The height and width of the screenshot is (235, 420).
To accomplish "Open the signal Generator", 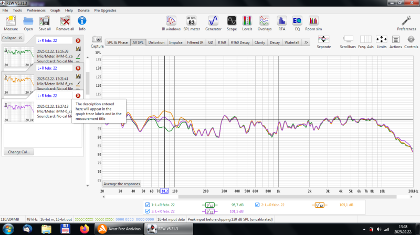I will 213,23.
